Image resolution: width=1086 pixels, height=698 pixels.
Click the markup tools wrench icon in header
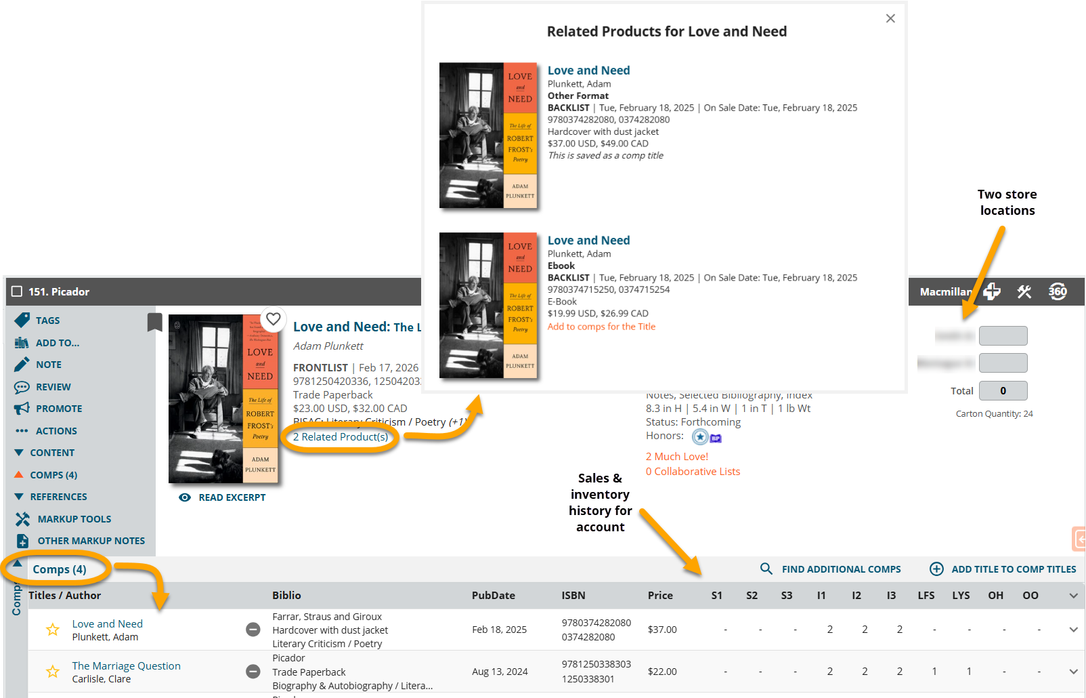1024,292
